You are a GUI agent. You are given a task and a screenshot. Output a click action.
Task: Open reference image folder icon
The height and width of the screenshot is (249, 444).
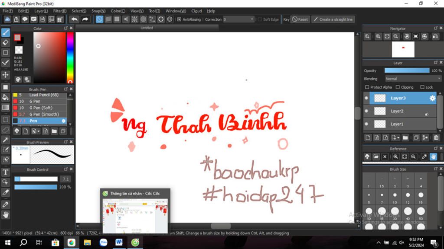coord(376,156)
